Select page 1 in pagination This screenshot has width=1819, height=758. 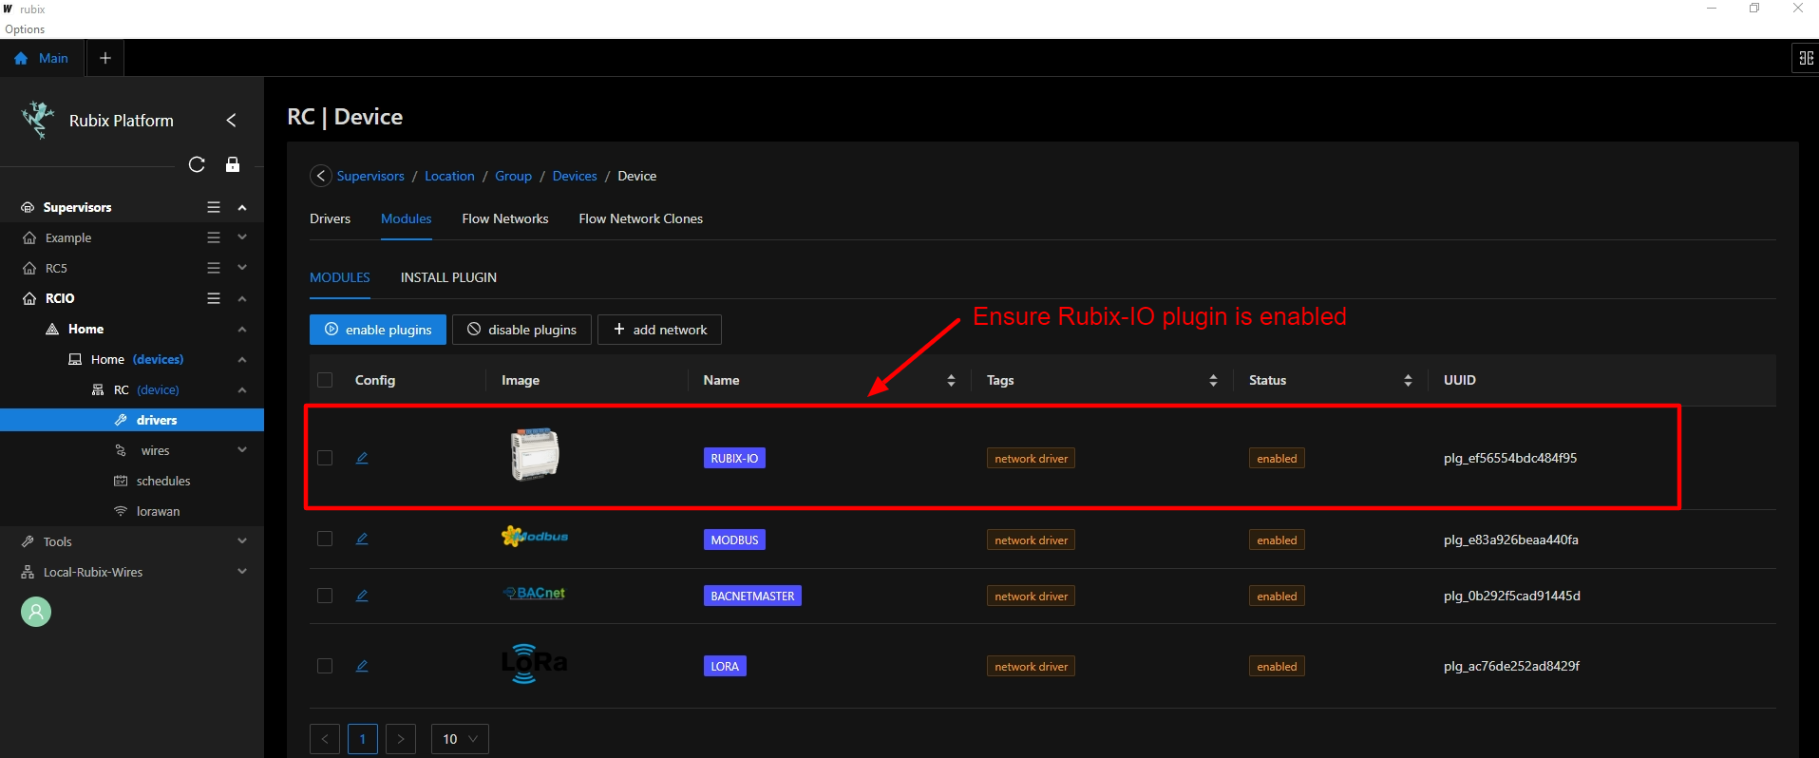pos(363,739)
